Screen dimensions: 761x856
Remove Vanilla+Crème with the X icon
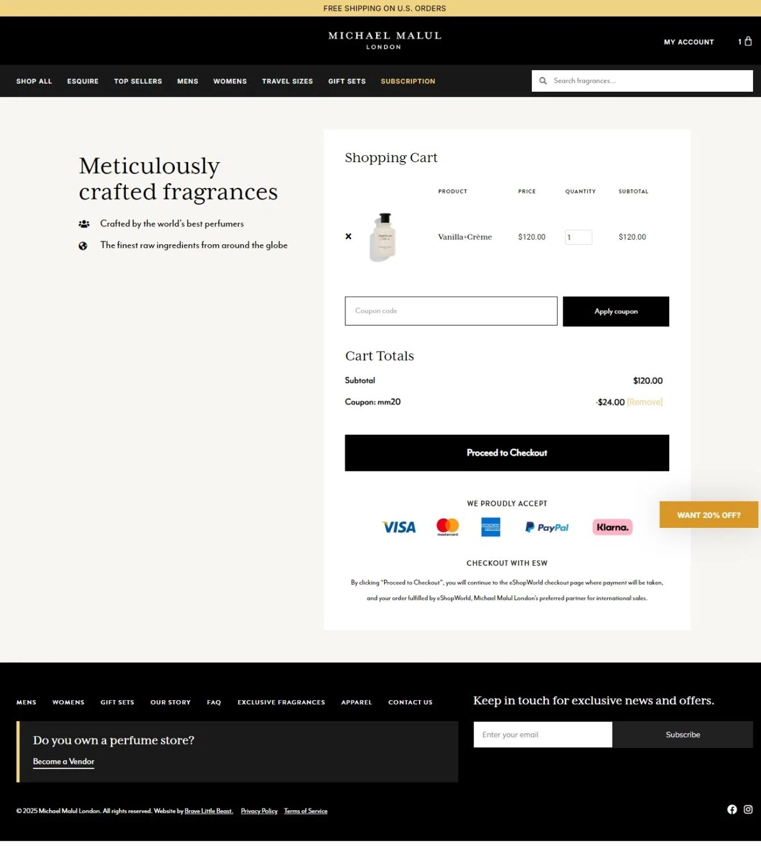pos(348,236)
